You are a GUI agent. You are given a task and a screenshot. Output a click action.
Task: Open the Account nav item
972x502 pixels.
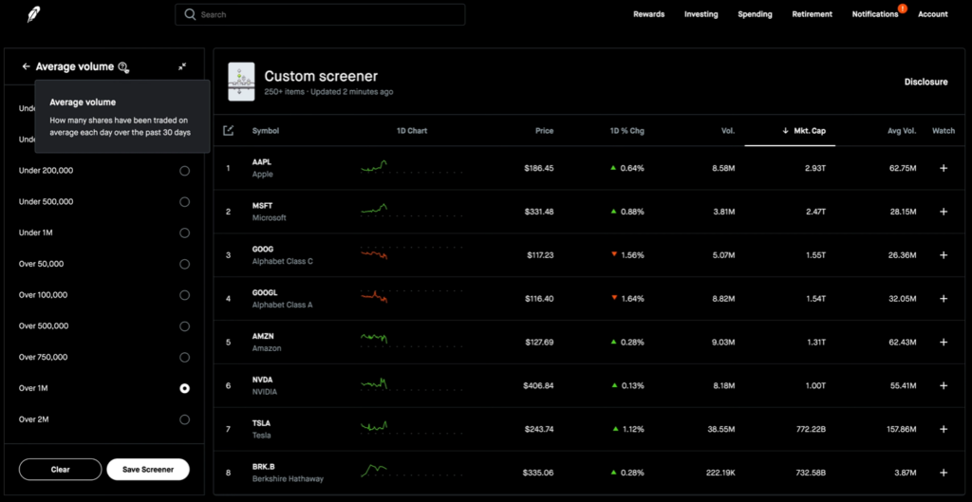tap(933, 14)
